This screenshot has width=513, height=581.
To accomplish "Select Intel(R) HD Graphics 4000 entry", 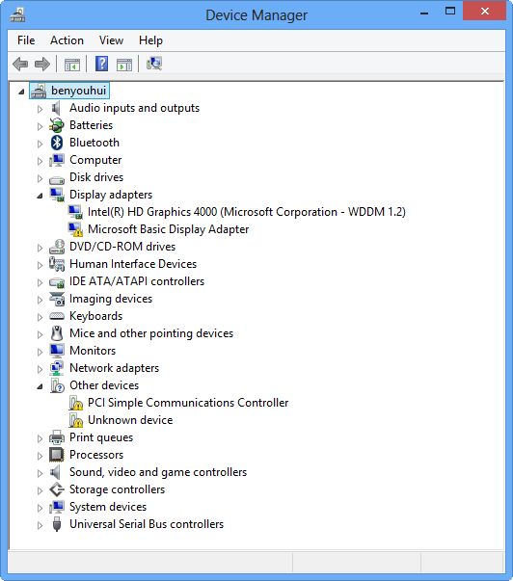I will [247, 212].
